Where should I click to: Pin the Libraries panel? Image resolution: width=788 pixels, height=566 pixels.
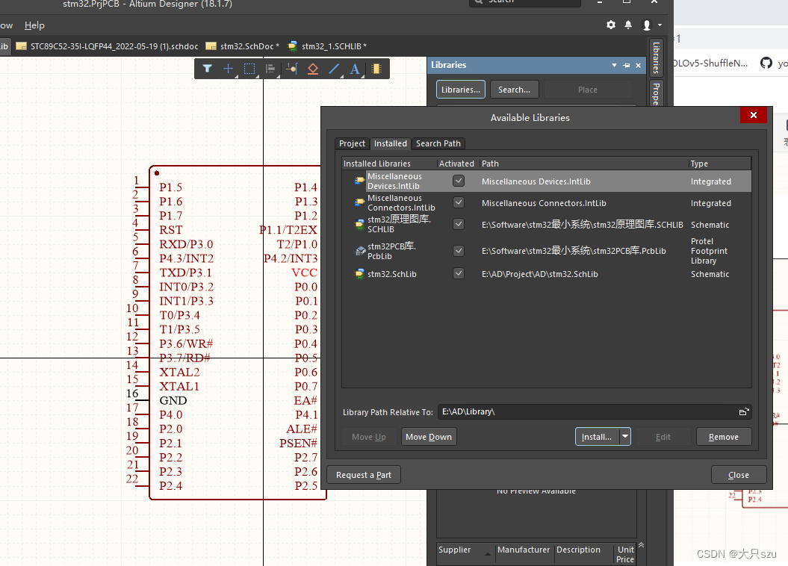pos(626,65)
